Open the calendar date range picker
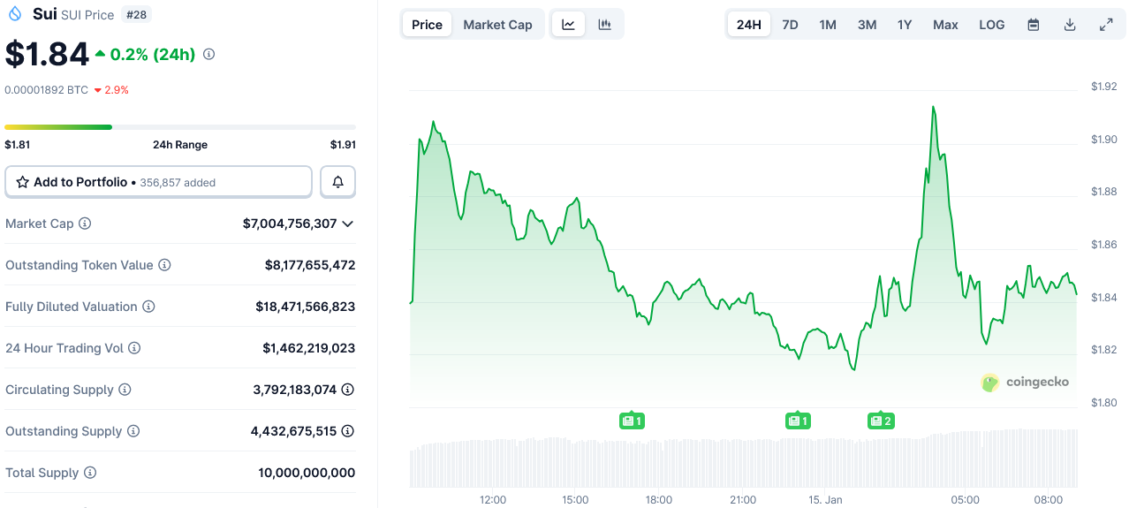This screenshot has height=508, width=1129. point(1033,25)
